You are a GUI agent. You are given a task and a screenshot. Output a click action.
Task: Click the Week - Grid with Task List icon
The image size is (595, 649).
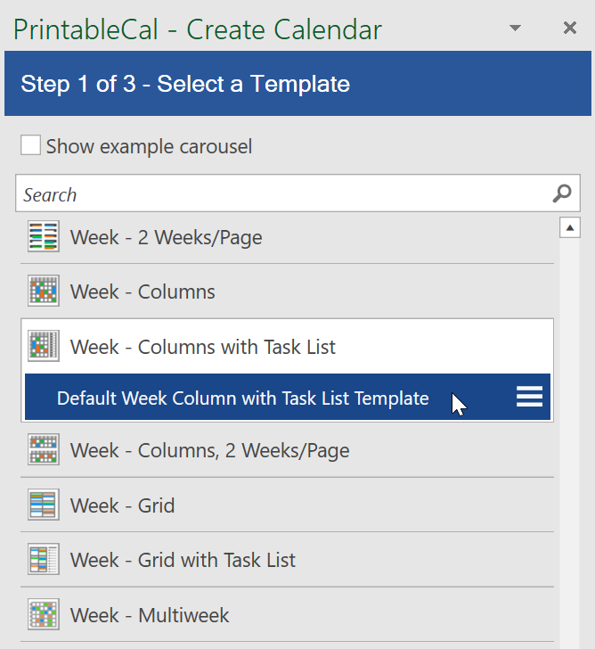(x=44, y=559)
